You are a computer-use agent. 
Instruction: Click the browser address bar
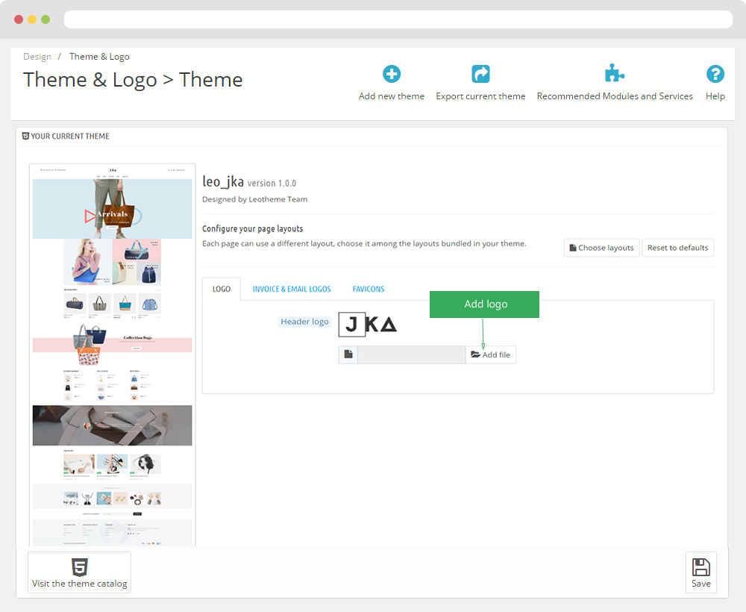pyautogui.click(x=398, y=19)
